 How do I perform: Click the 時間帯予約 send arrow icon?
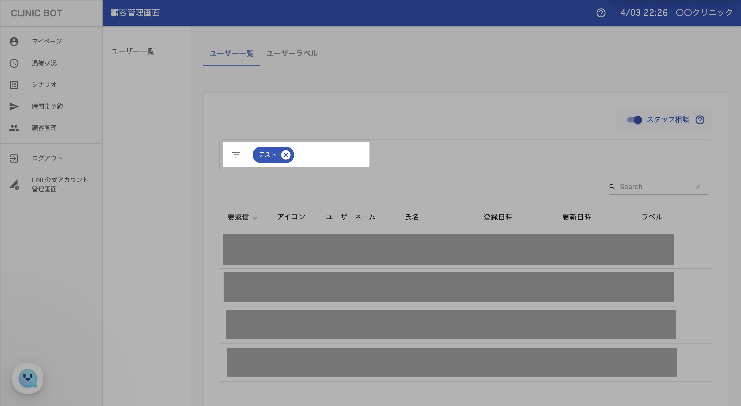pyautogui.click(x=14, y=106)
